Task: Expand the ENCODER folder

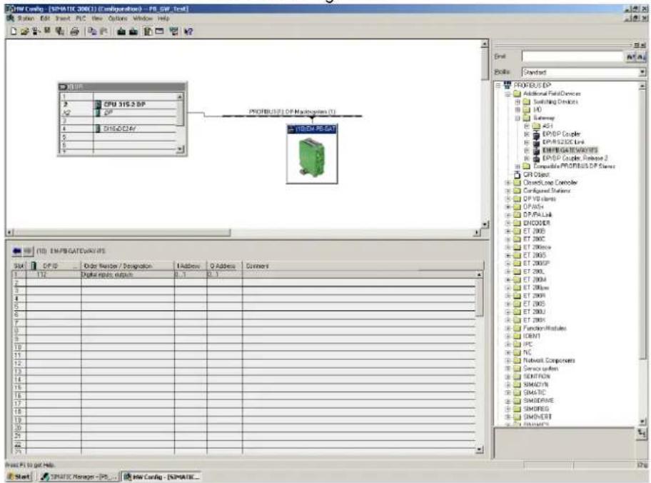Action: 508,223
